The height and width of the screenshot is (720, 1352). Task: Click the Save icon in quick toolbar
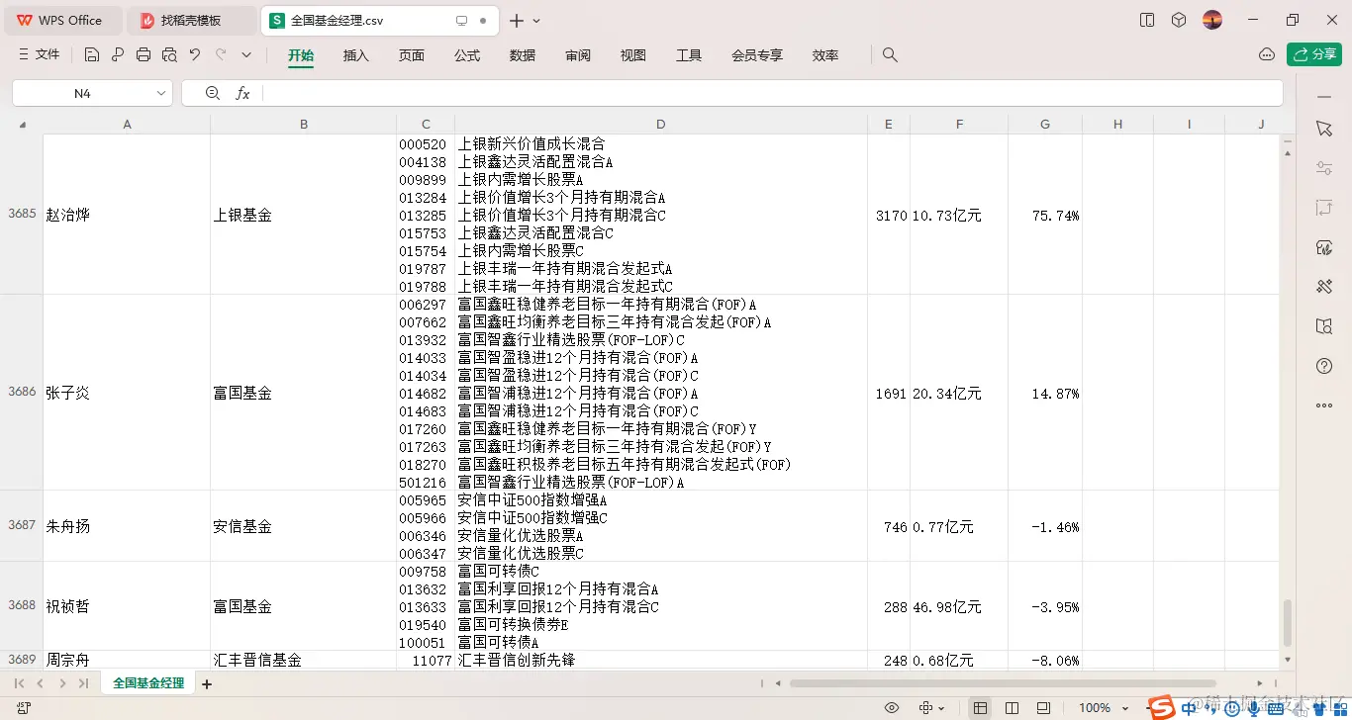(x=91, y=55)
